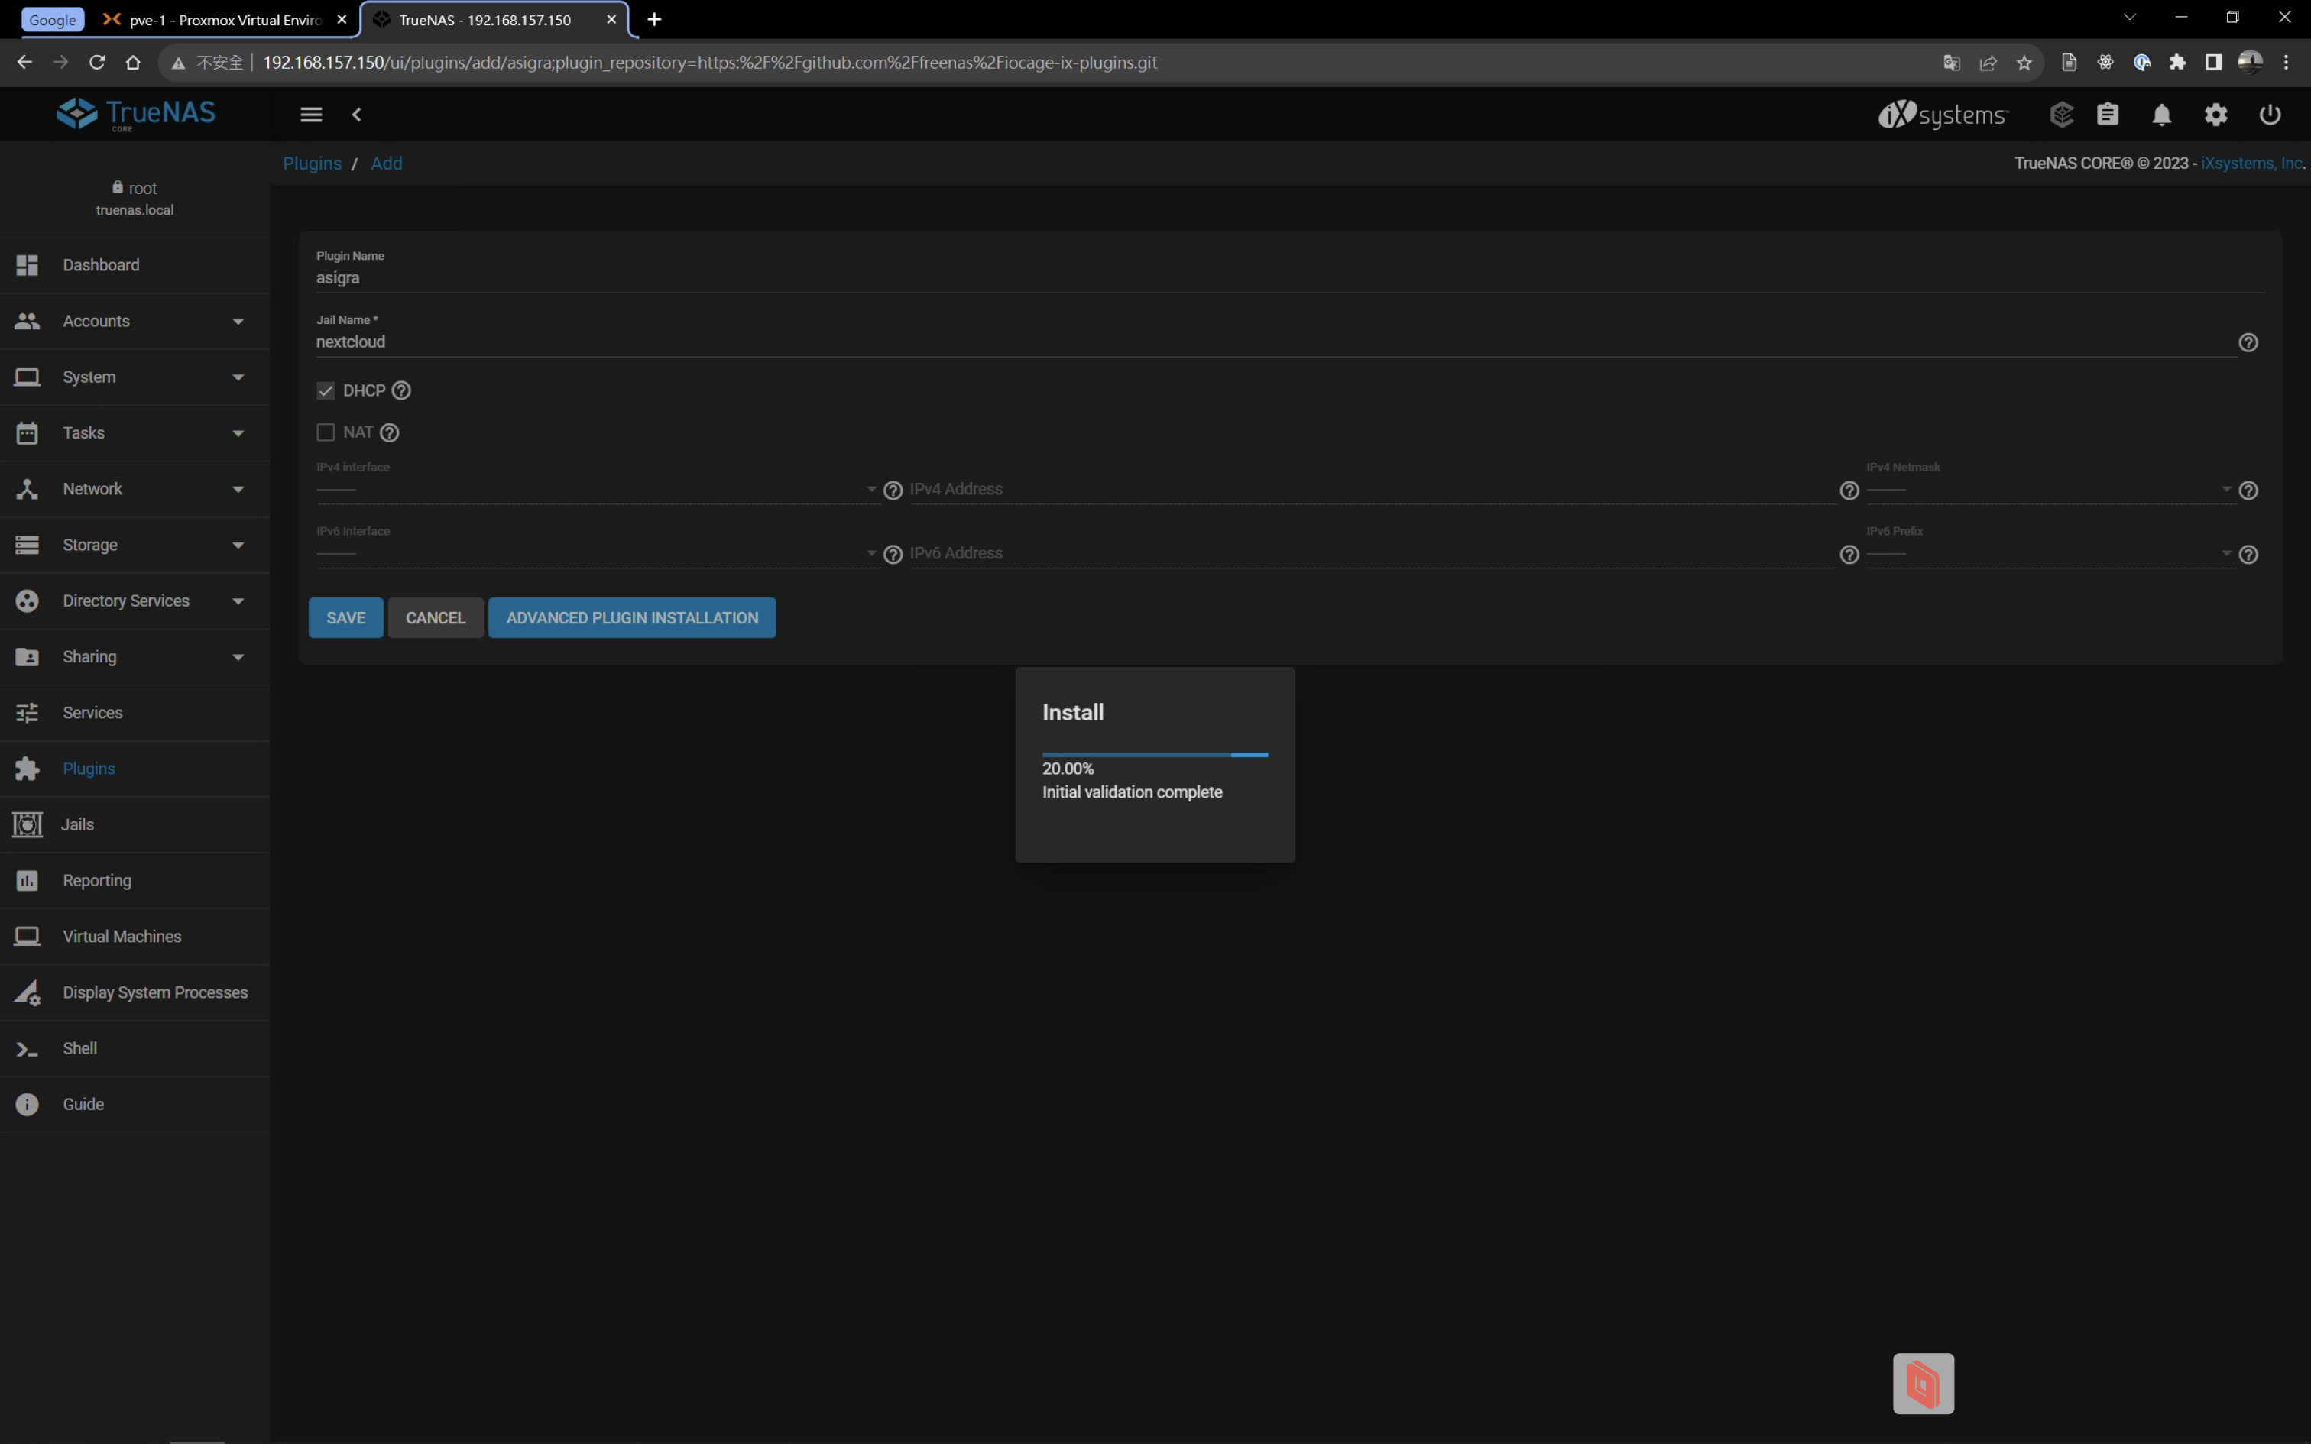The height and width of the screenshot is (1444, 2311).
Task: Click the TrueCommand status icon
Action: pyautogui.click(x=2062, y=115)
